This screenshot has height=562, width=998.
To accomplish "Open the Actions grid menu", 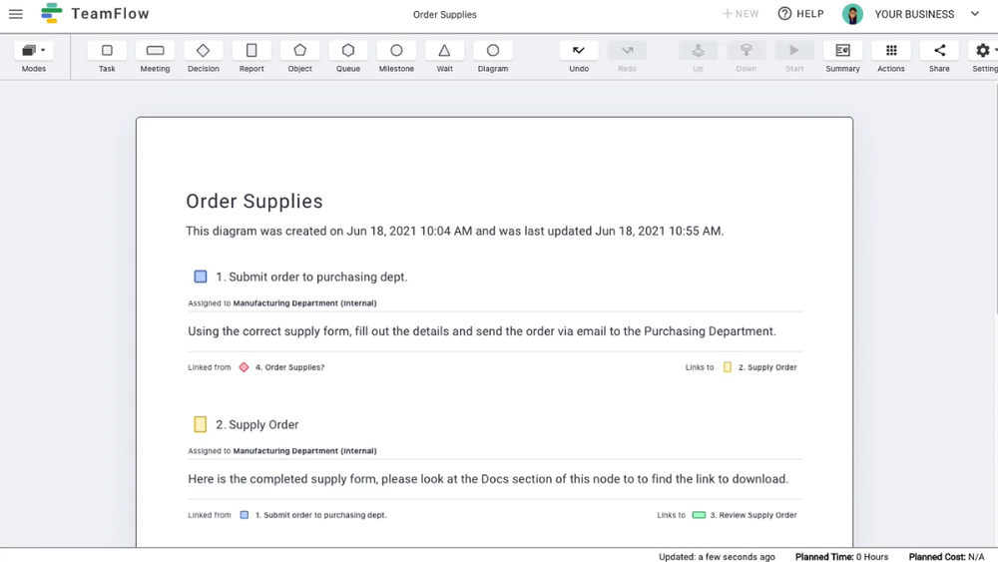I will pyautogui.click(x=891, y=51).
